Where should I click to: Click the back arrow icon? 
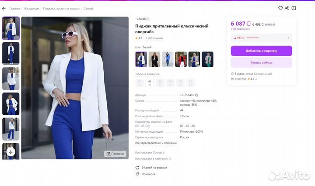coord(4,8)
